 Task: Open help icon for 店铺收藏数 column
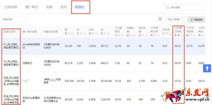click(x=134, y=36)
